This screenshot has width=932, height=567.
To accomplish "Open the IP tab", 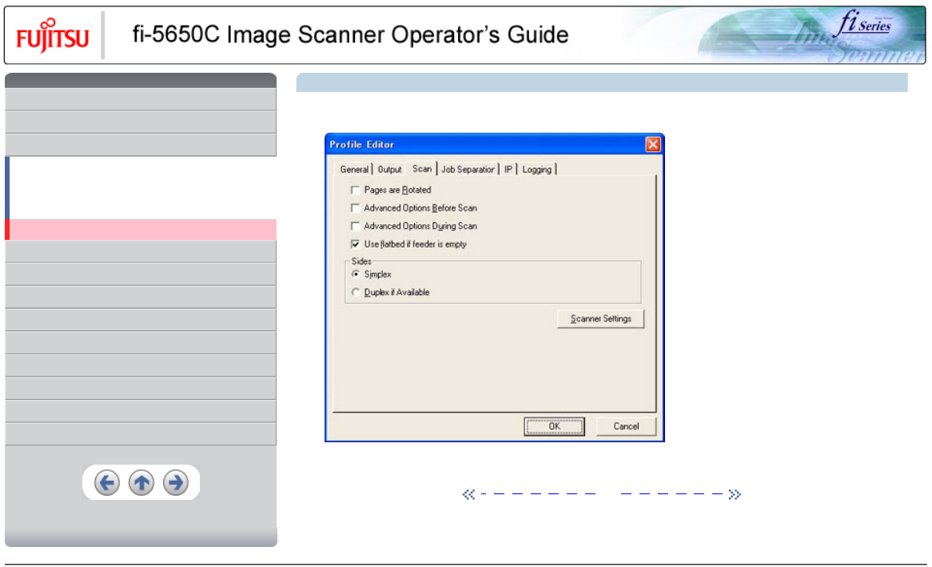I will 508,170.
